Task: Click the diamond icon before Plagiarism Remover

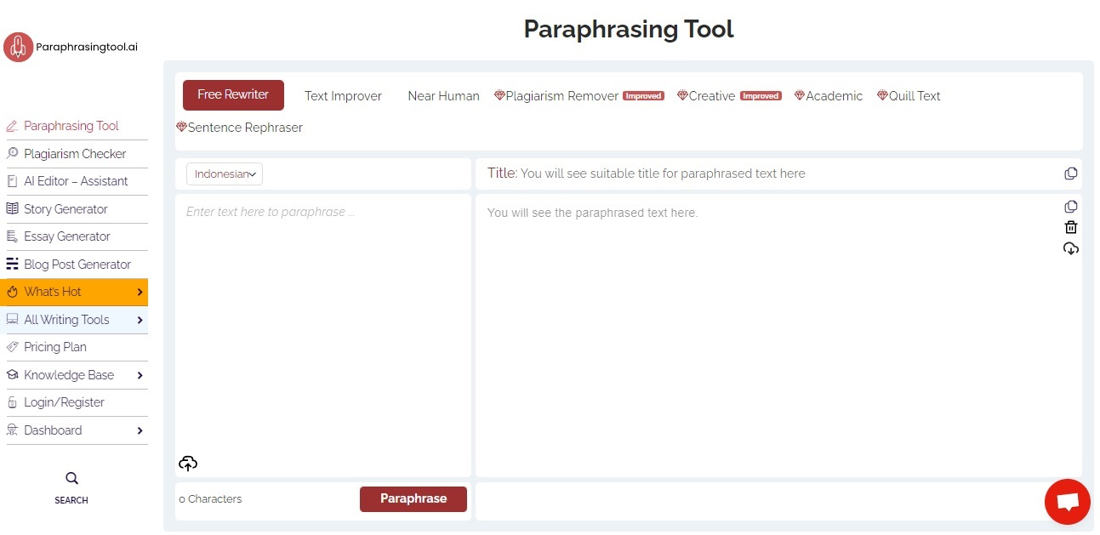Action: pos(499,95)
